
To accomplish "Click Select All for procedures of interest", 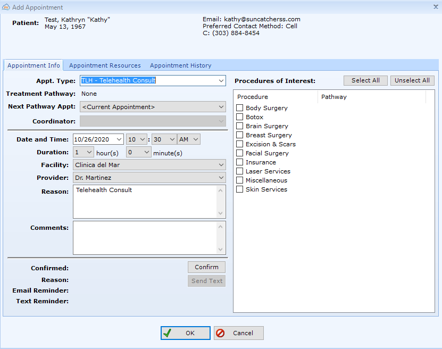I will pos(365,80).
